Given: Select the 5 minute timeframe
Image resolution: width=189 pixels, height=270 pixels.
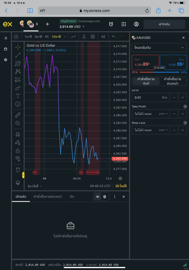Looking at the screenshot, I should point(38,37).
